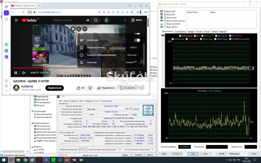Open Opera downloads icon

(123, 12)
